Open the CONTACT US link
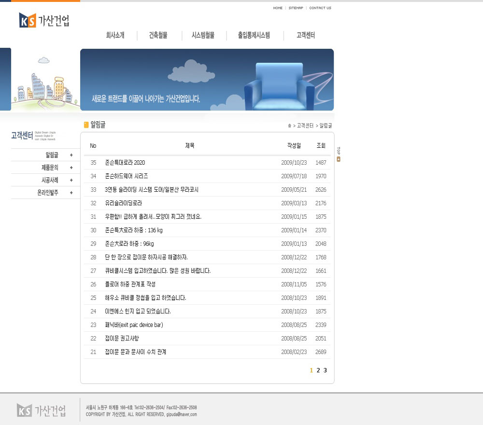483x425 pixels. 320,8
